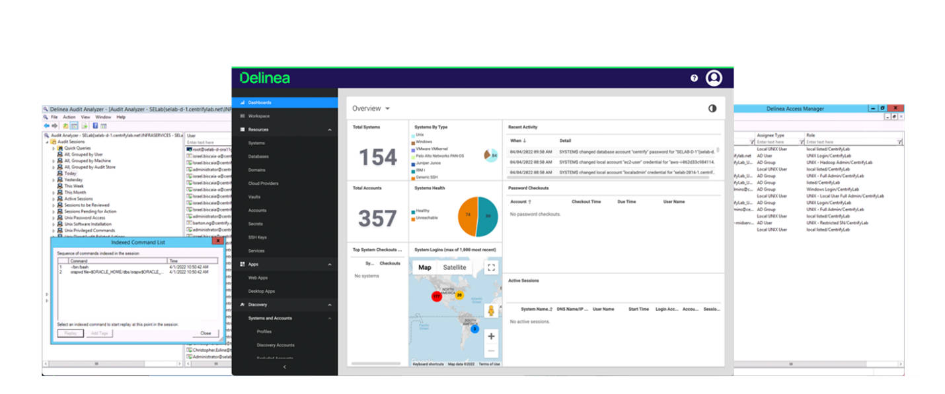
Task: Open the SSH Keys link in sidebar
Action: 257,237
